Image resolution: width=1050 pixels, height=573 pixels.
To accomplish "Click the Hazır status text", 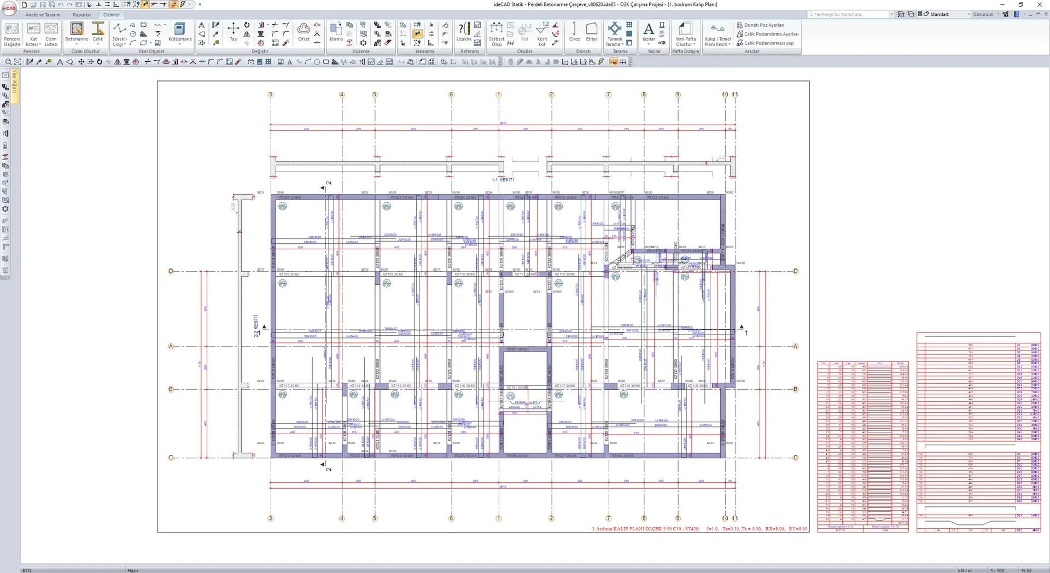I will [x=133, y=570].
